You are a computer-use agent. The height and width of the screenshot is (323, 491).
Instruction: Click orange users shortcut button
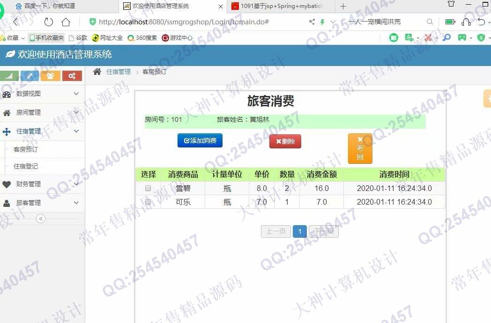pos(51,76)
